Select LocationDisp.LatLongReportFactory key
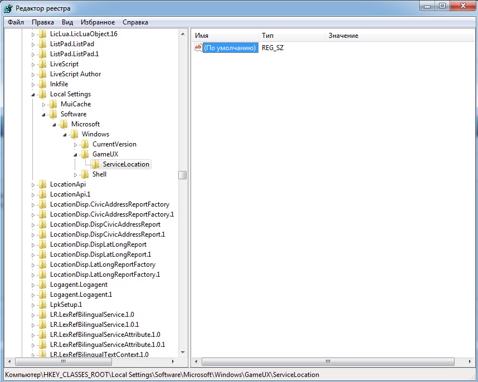 pyautogui.click(x=103, y=265)
